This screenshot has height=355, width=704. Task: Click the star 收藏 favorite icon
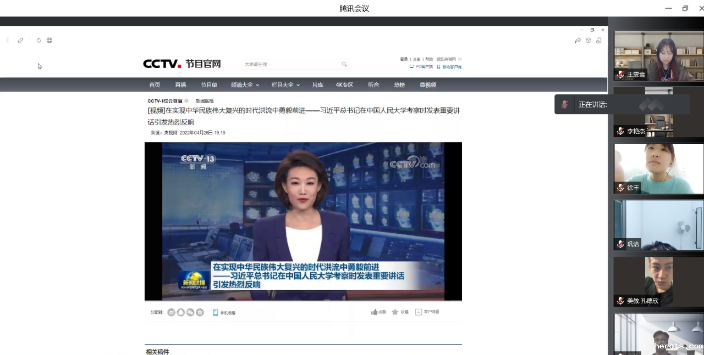395,312
